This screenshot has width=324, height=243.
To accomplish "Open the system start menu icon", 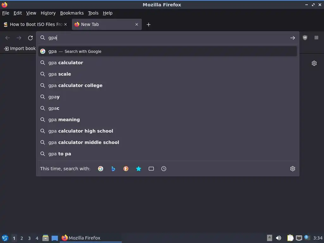I will coord(5,238).
